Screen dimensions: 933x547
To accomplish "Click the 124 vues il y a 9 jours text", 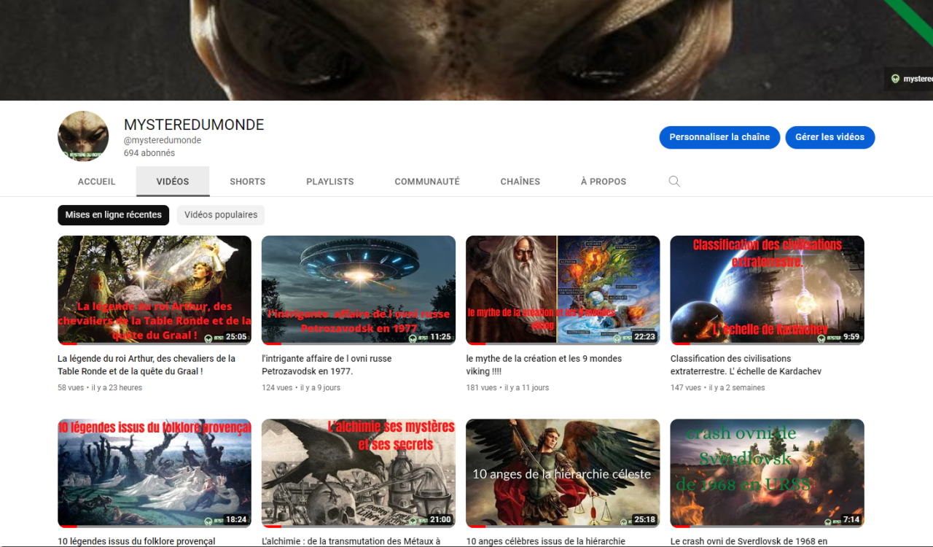I will 301,388.
